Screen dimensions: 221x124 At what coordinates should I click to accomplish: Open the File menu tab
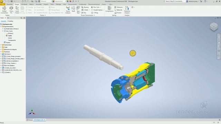pos(3,4)
